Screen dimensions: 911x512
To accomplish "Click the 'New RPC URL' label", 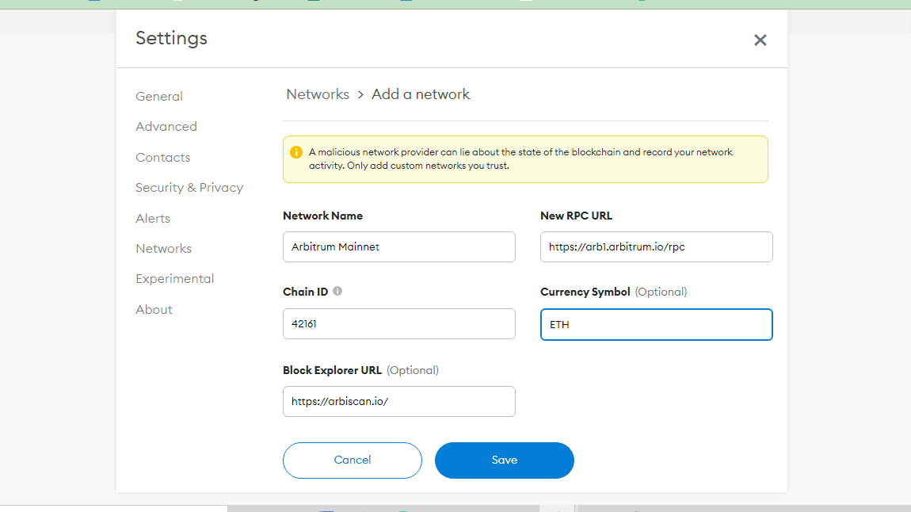I will point(577,216).
